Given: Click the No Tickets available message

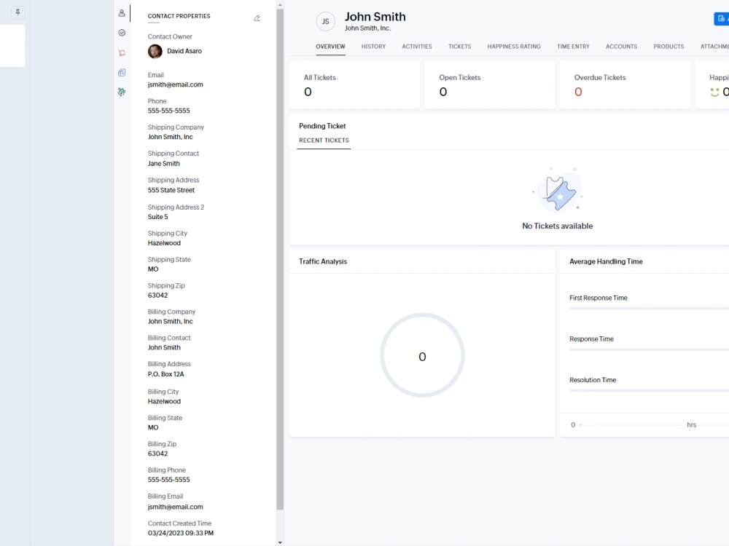Looking at the screenshot, I should [558, 226].
